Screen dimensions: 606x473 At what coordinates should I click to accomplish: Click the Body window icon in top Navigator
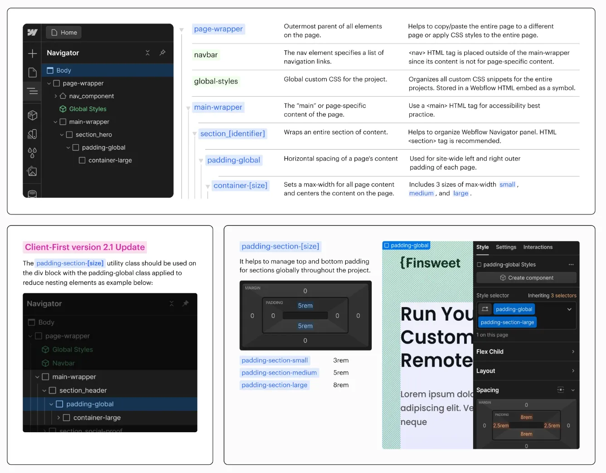point(50,70)
